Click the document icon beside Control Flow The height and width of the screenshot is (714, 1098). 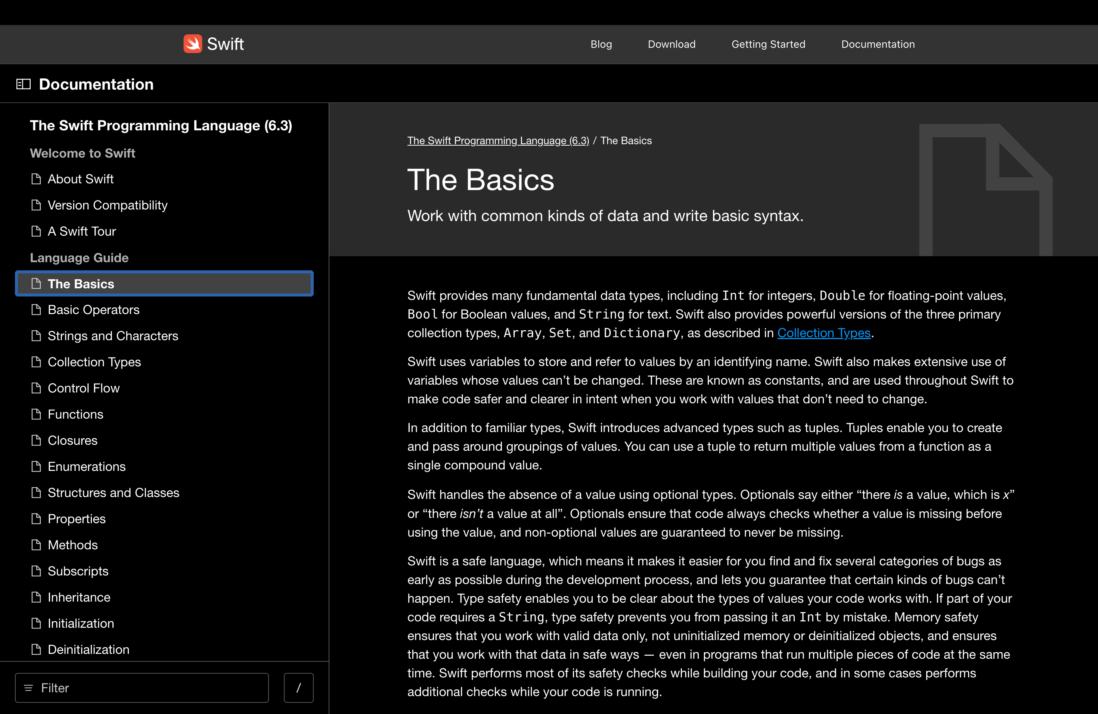[37, 388]
